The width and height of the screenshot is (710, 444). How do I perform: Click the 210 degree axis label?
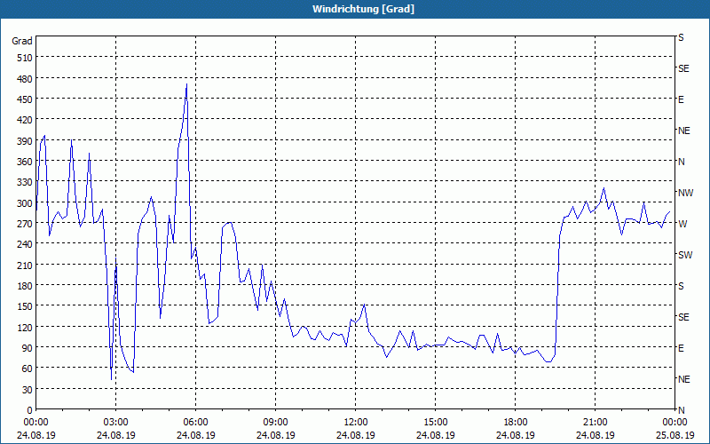pos(25,265)
